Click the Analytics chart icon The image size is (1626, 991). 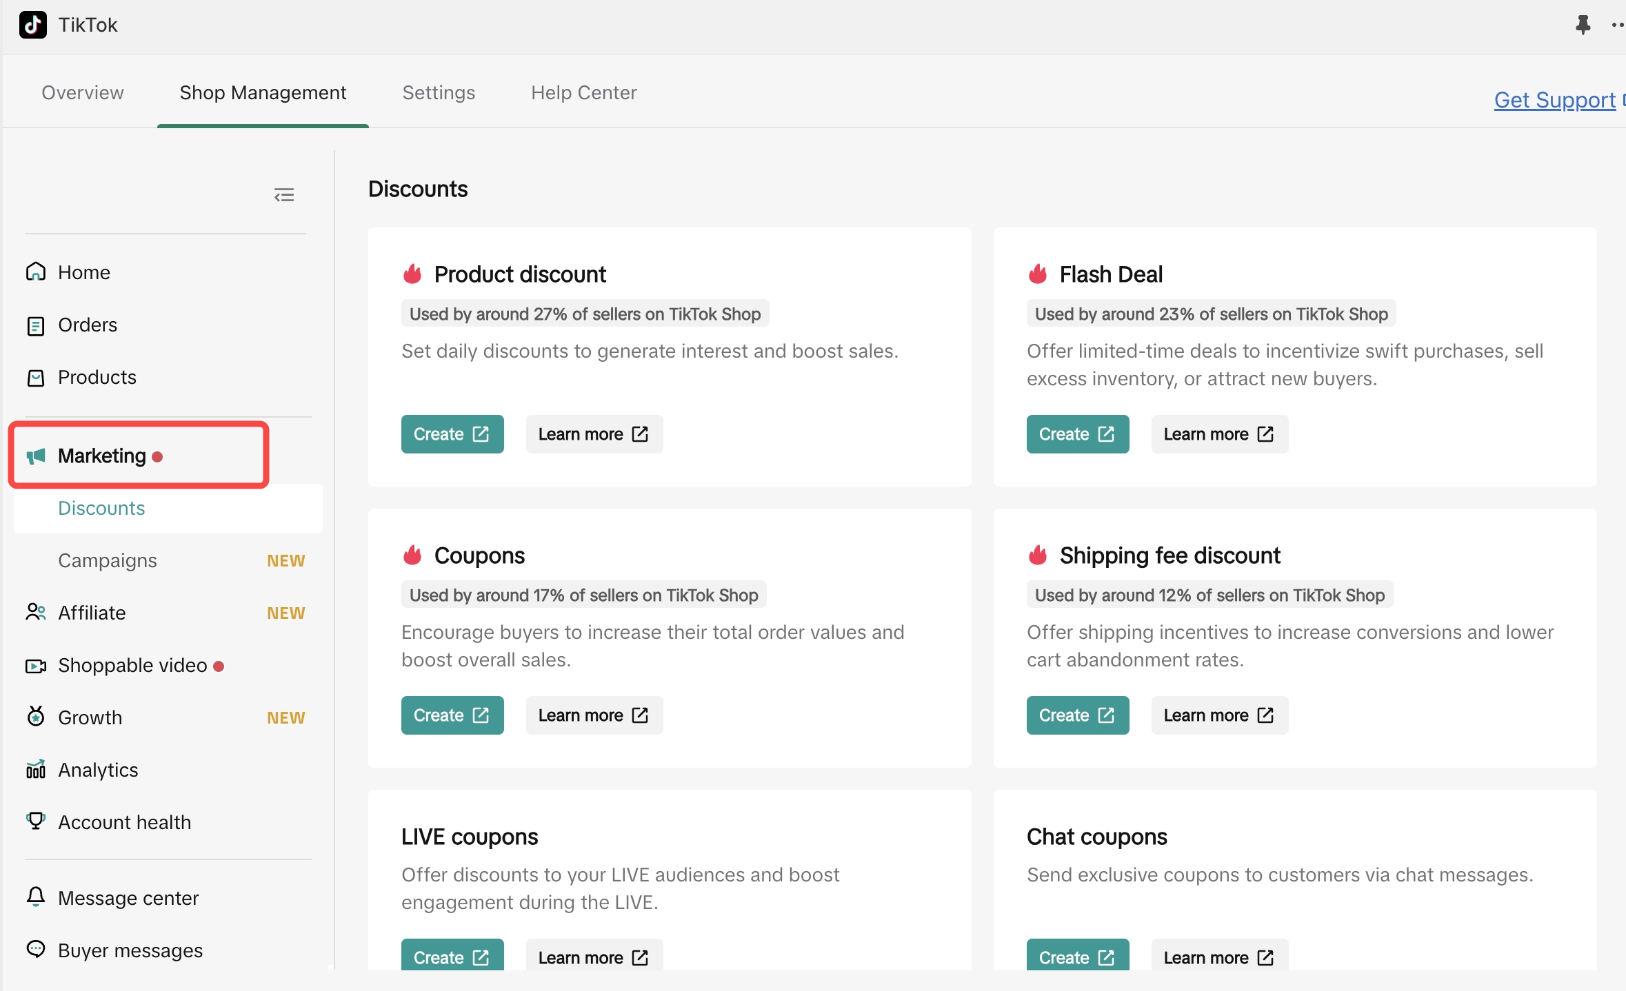point(36,769)
